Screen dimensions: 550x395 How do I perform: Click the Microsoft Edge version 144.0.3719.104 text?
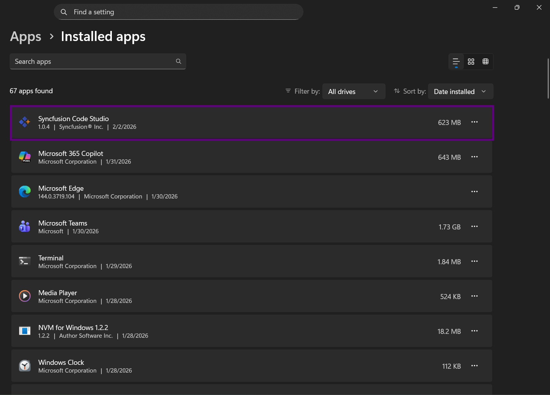tap(57, 197)
